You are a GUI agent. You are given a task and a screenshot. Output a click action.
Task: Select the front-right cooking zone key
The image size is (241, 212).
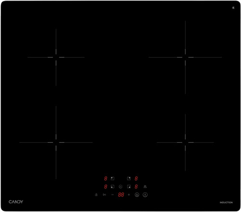pyautogui.click(x=129, y=187)
